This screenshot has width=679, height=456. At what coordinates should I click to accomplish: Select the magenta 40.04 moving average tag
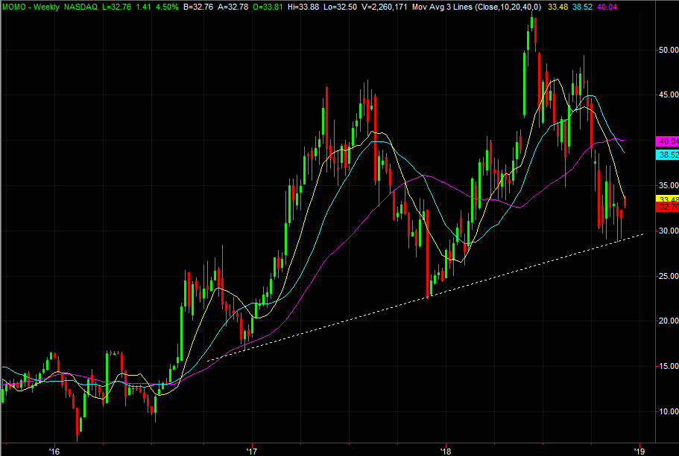(665, 141)
